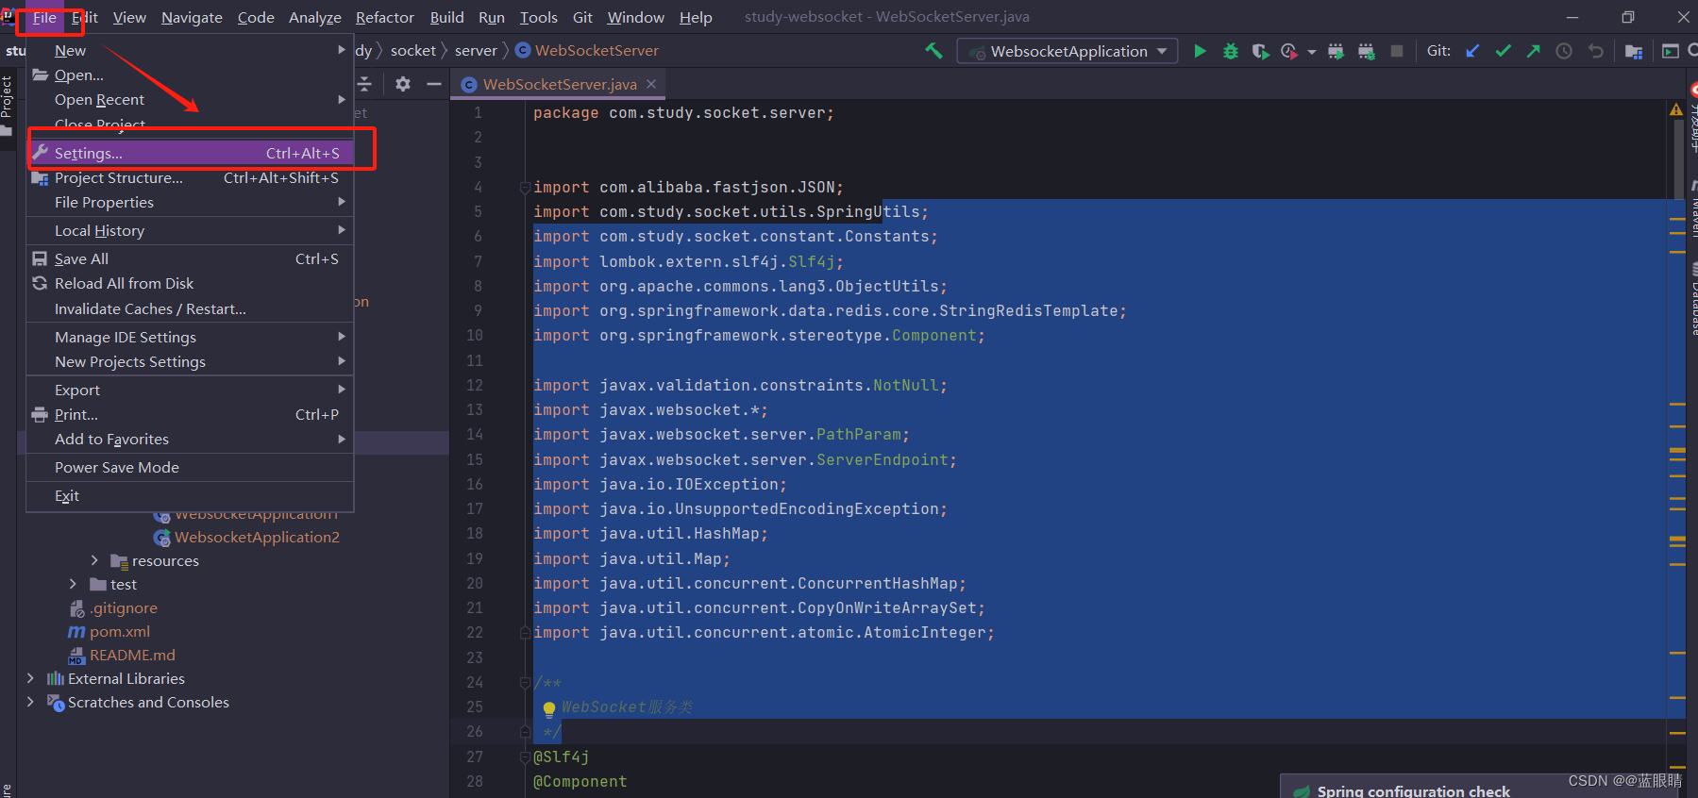Close the WebSocketServer.java tab
Screen dimensions: 1698x798
(x=651, y=84)
